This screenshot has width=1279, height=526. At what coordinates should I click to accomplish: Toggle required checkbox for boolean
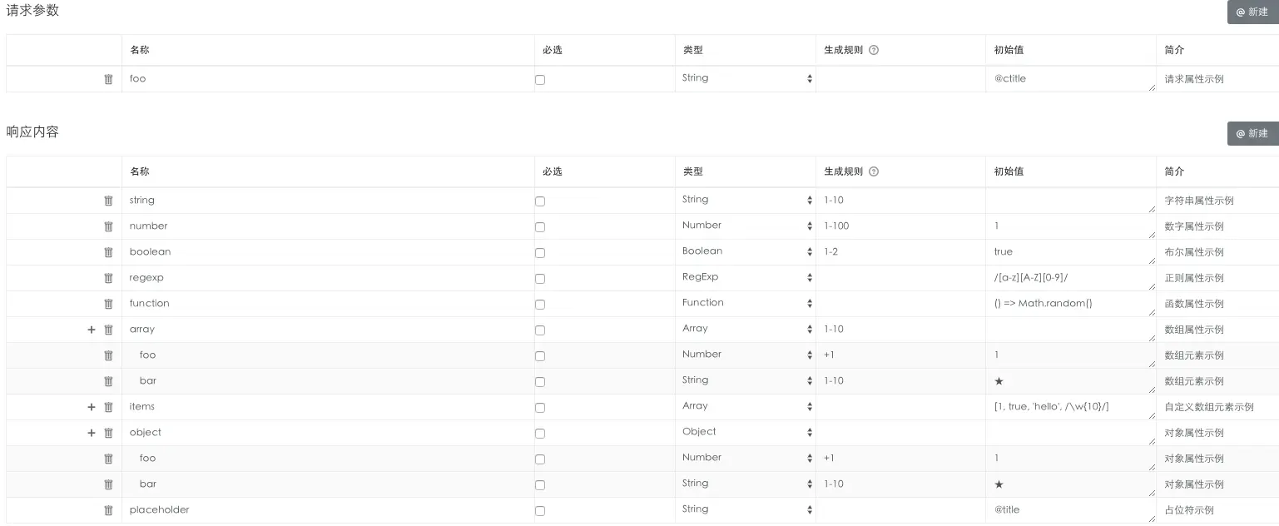[540, 253]
